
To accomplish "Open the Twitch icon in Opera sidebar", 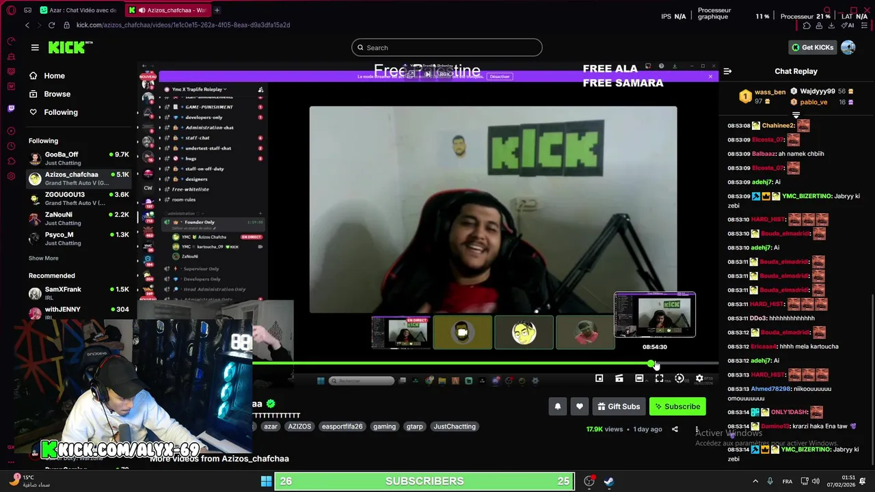I will (12, 108).
